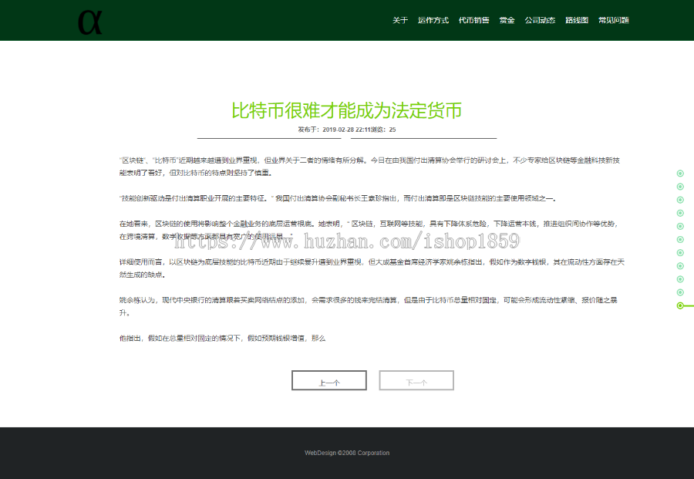Select the second side navigation dot from top
The image size is (694, 479).
click(x=680, y=187)
